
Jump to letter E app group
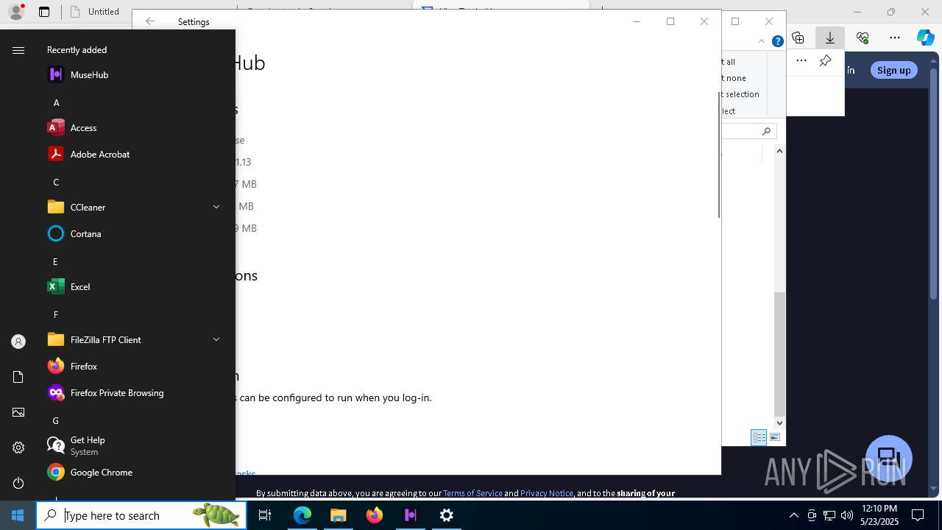pos(55,261)
